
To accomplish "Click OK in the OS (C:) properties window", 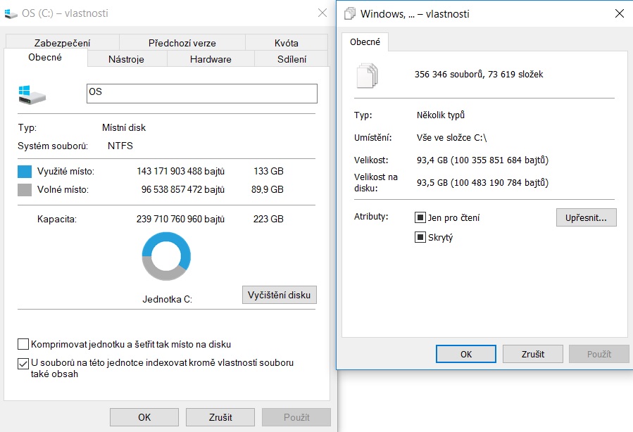I will point(144,417).
